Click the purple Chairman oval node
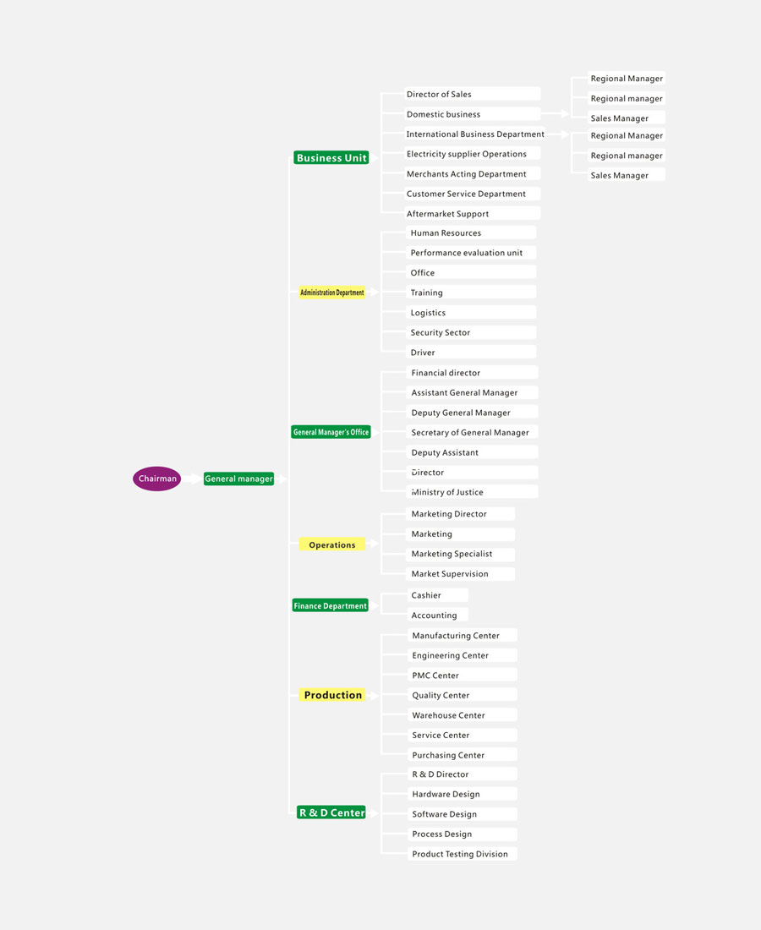The image size is (761, 930). point(156,479)
